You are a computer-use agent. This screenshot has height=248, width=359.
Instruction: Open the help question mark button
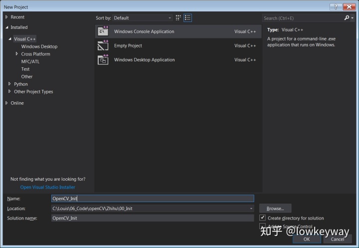point(336,7)
